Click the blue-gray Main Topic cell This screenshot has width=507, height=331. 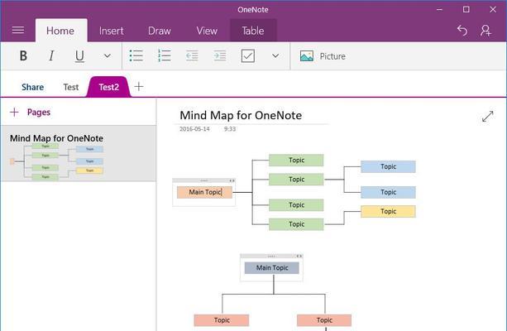(x=271, y=268)
